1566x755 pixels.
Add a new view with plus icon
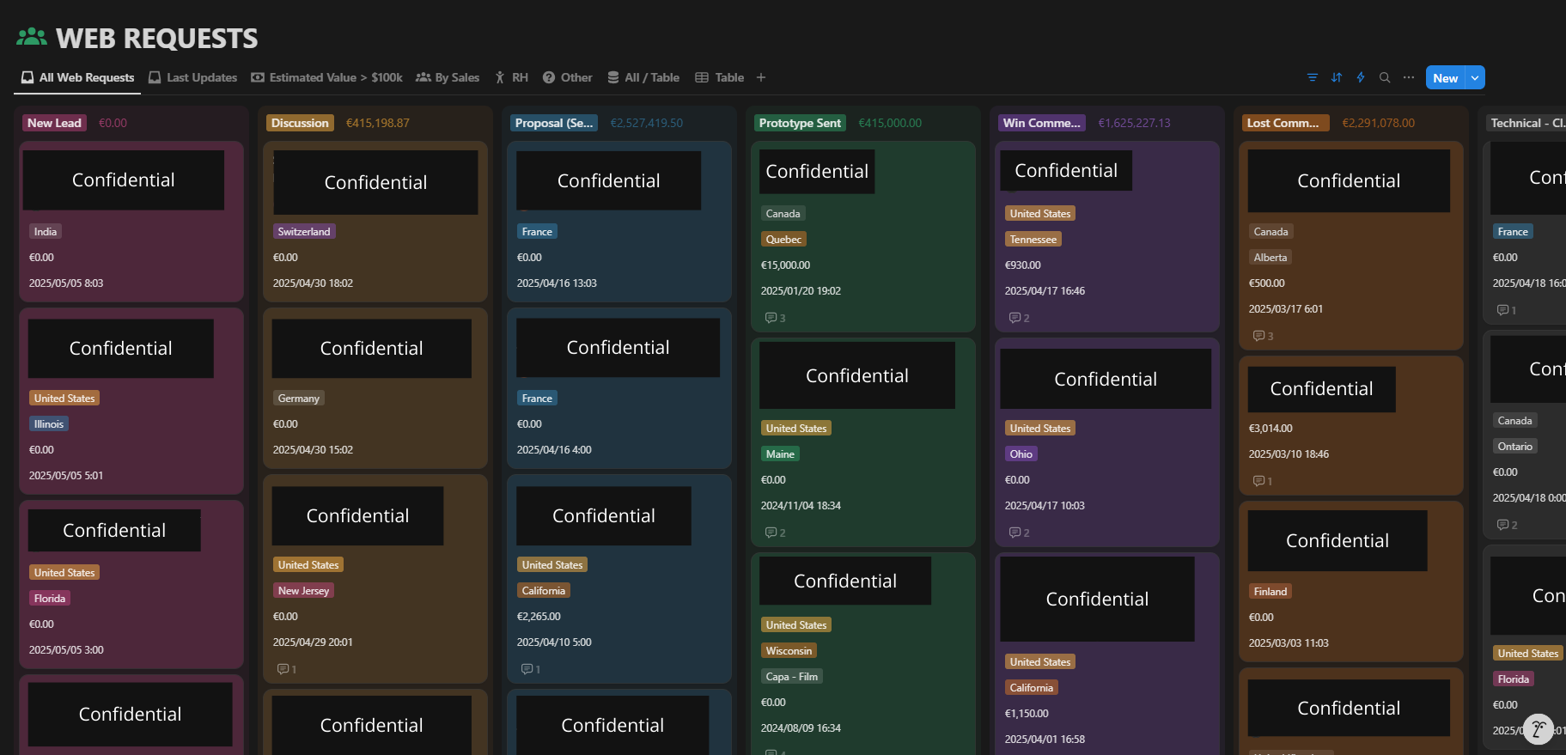760,77
